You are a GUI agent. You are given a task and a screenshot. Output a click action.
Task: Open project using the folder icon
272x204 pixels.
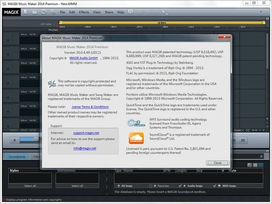pos(35,12)
